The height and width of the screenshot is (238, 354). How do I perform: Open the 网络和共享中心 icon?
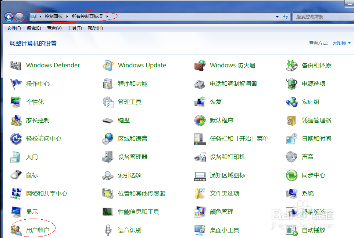(16, 194)
